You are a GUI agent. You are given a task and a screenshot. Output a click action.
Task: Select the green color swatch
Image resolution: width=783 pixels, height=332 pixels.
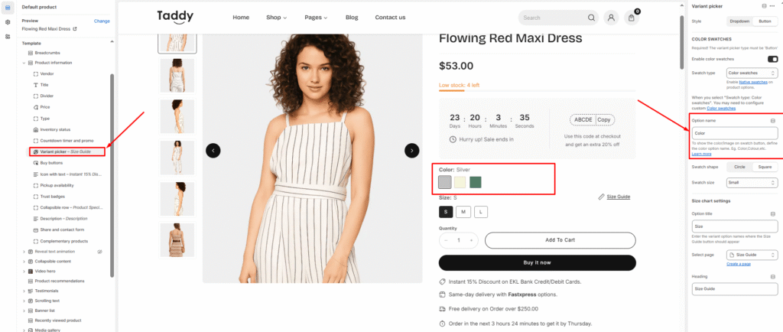(x=476, y=182)
